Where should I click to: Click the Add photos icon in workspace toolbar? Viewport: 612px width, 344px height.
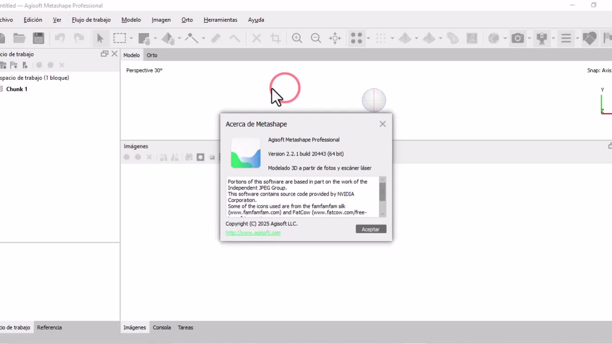coord(3,65)
